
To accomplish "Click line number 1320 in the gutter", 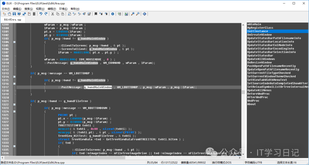I will point(5,98).
